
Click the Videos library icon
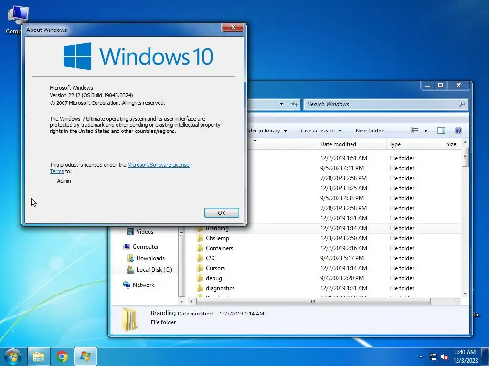pyautogui.click(x=130, y=232)
